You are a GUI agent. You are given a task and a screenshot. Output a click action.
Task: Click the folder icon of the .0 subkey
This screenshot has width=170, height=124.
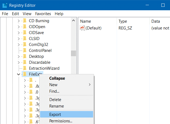pos(31,92)
